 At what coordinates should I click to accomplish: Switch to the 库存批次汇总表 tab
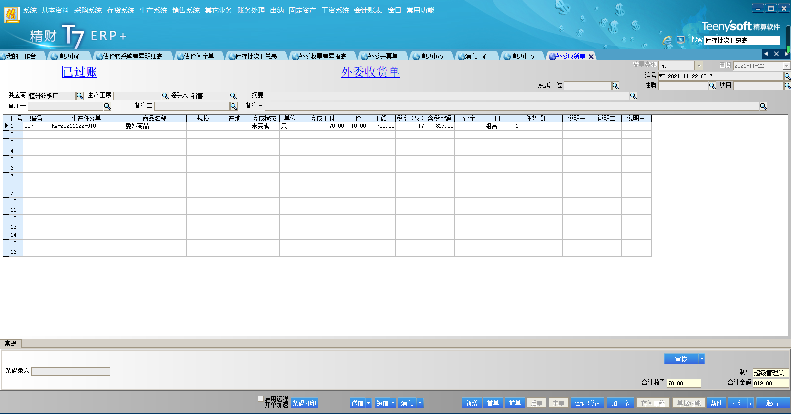pos(256,56)
